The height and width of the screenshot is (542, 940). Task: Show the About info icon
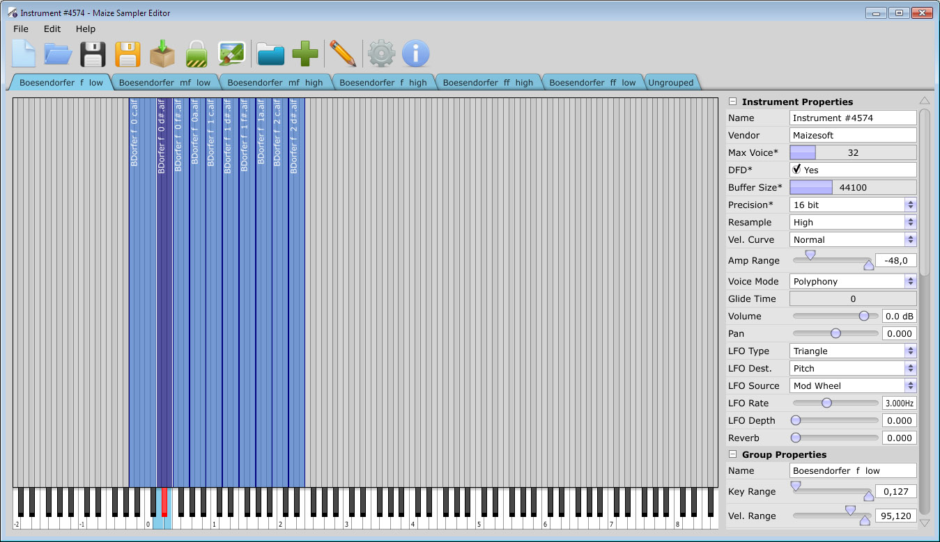click(x=415, y=53)
